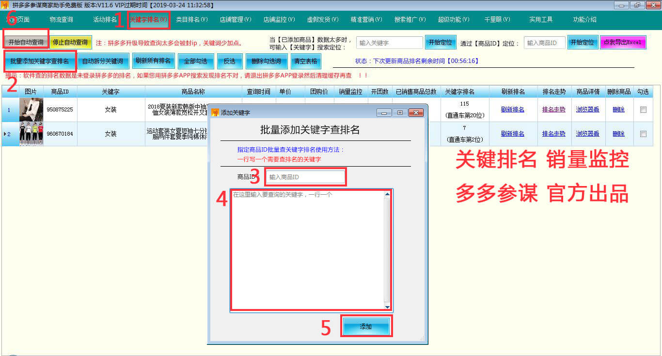Viewport: 662px width, 356px height.
Task: Focus the 输入关键字 search field
Action: [390, 43]
